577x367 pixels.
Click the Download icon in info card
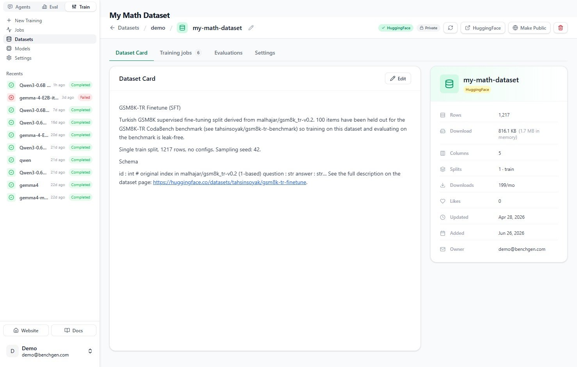tap(443, 131)
